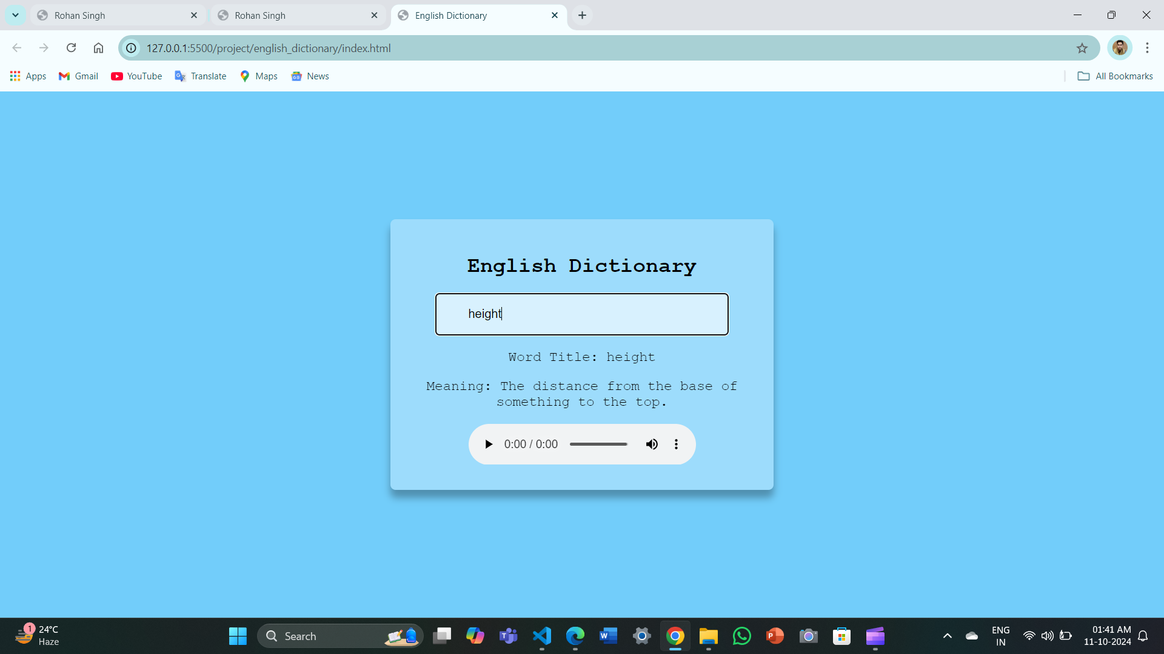Open the Chrome profile avatar
The width and height of the screenshot is (1164, 654).
click(1119, 48)
